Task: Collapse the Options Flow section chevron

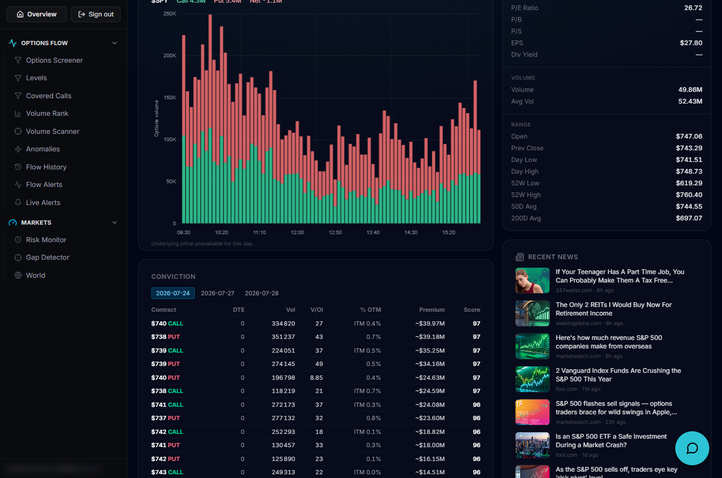Action: tap(115, 43)
